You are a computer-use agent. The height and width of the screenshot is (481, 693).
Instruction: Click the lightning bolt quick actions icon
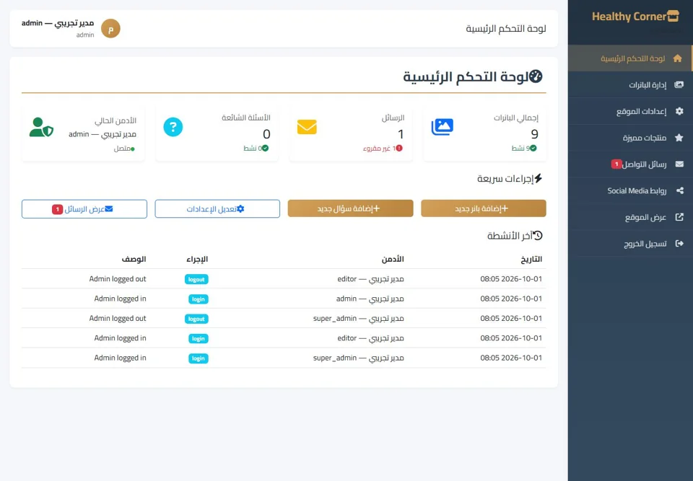538,178
